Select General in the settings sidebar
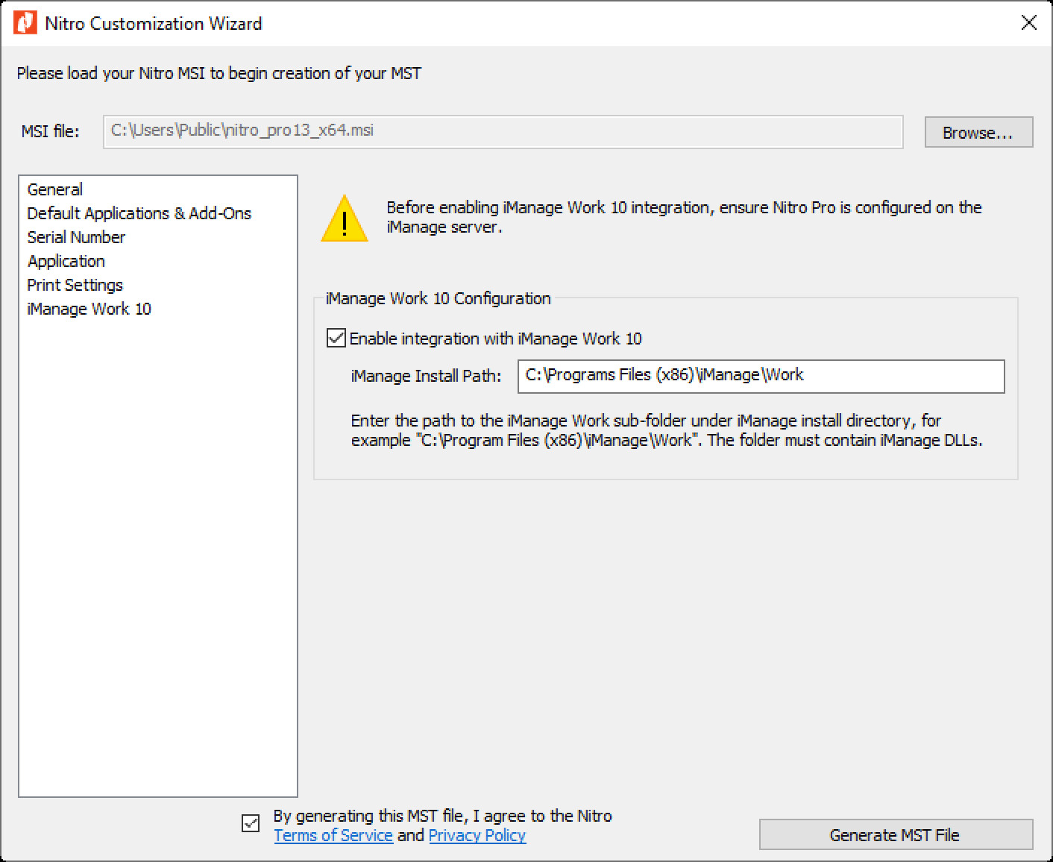1053x862 pixels. click(x=54, y=189)
